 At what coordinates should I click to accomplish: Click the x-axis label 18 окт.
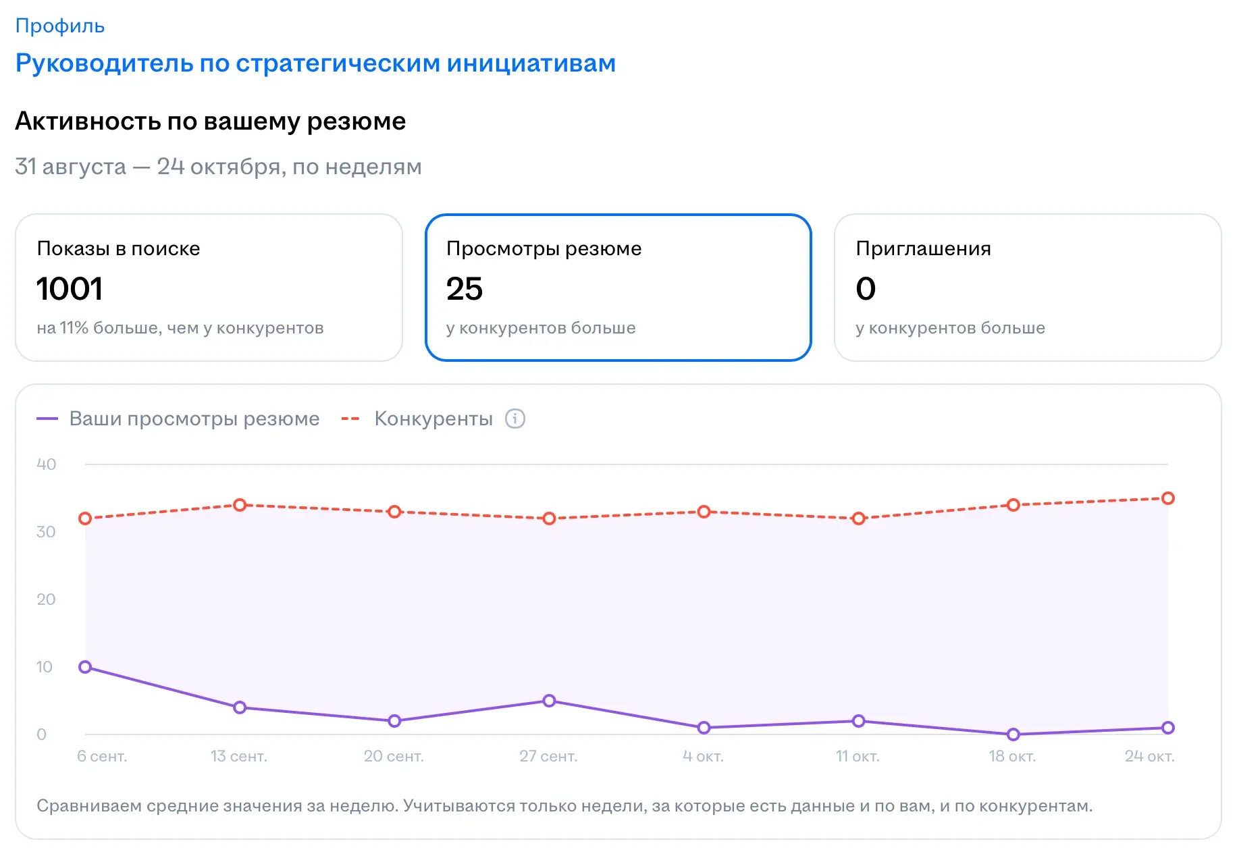[x=1012, y=756]
